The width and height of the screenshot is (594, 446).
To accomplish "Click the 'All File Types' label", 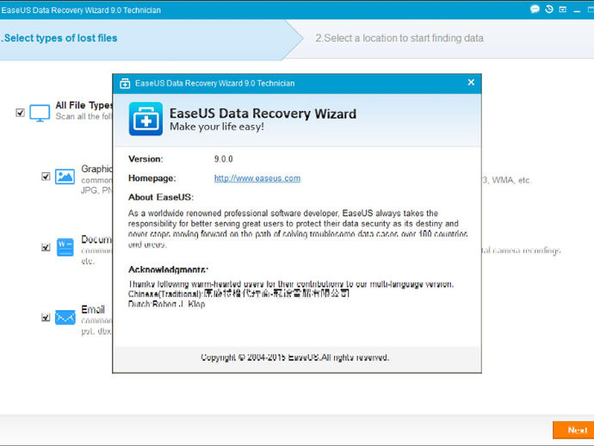I will [x=84, y=105].
